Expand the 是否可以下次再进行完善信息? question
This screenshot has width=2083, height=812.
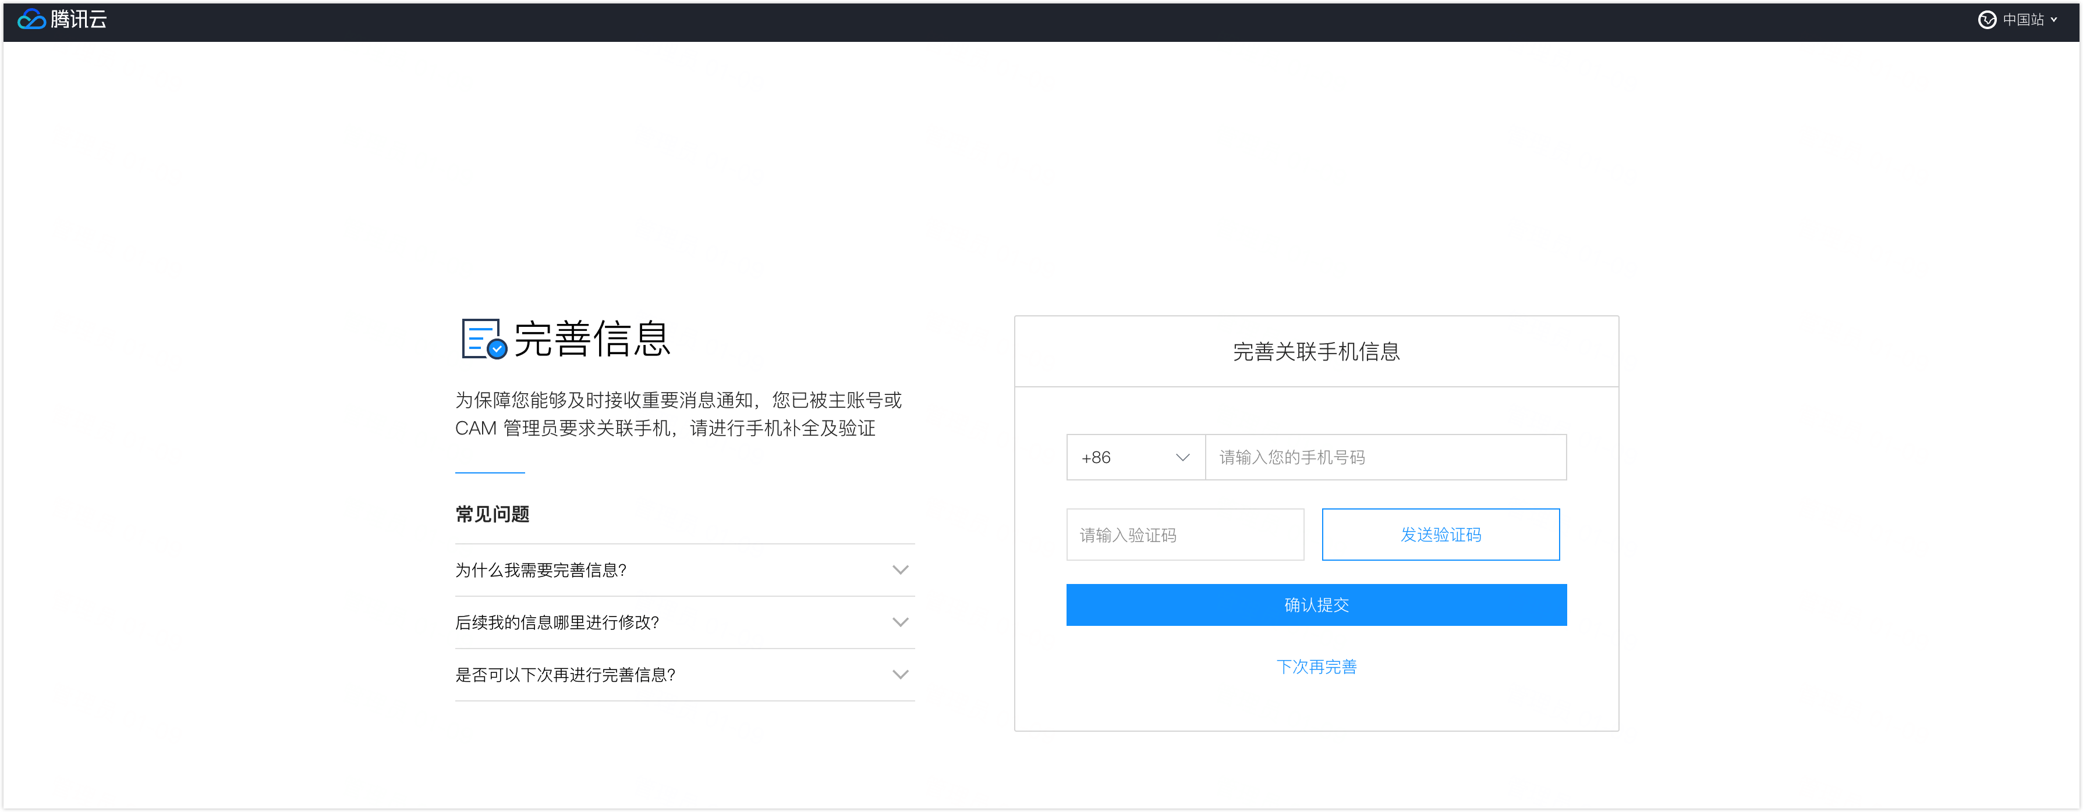tap(684, 675)
